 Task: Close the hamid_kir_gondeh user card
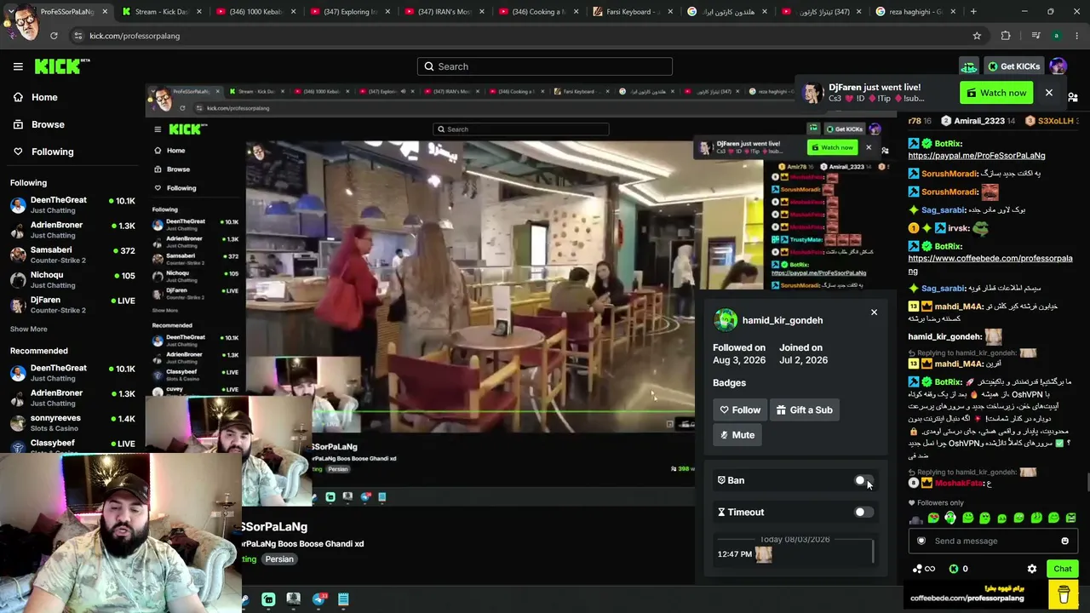click(874, 312)
